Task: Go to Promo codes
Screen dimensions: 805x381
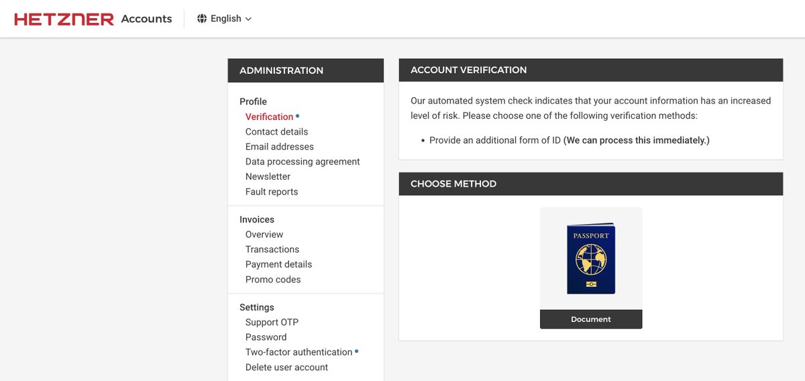Action: pos(273,280)
